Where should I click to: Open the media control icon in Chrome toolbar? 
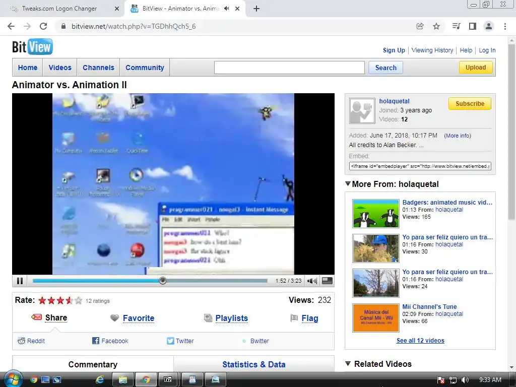(456, 26)
